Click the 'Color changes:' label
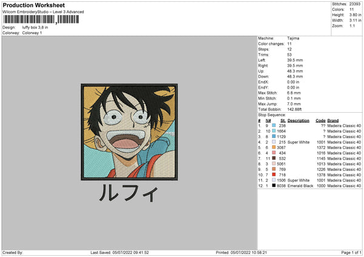364x257 pixels. [x=271, y=44]
